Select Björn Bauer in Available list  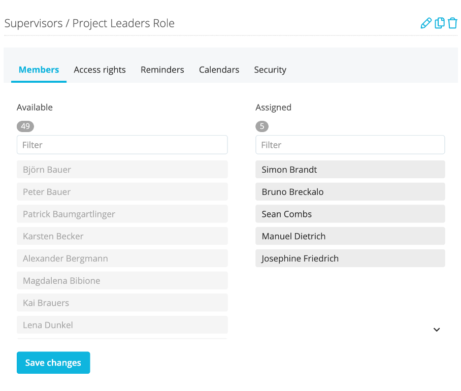[122, 169]
